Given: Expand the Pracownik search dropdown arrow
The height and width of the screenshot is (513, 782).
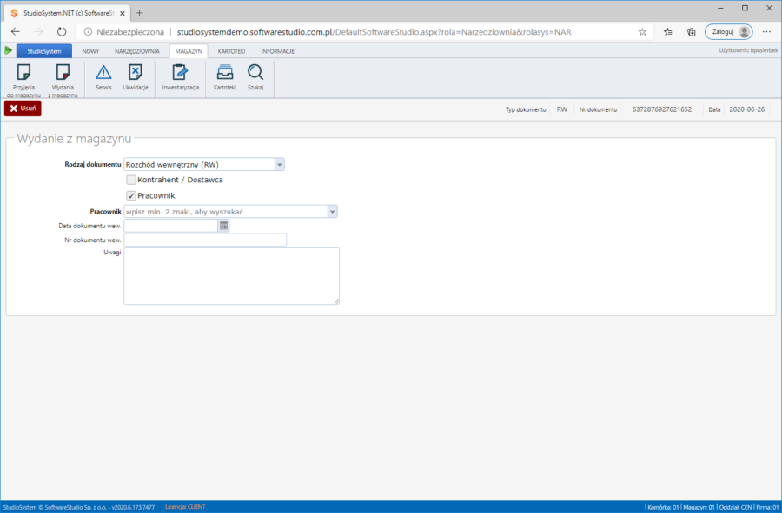Looking at the screenshot, I should (332, 212).
